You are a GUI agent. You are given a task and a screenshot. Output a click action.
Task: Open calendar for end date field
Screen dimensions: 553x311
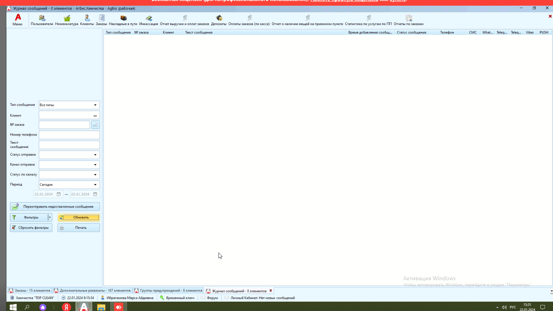click(95, 194)
